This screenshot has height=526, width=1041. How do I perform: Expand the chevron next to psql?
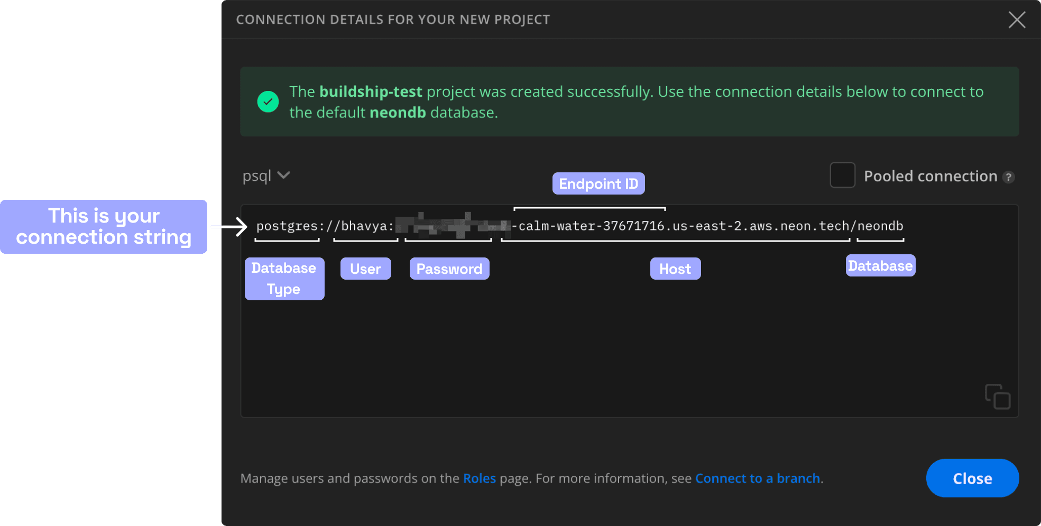(284, 175)
